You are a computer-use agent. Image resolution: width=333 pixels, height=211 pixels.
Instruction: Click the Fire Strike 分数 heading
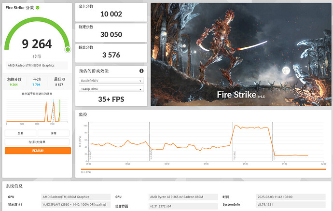tap(19, 8)
